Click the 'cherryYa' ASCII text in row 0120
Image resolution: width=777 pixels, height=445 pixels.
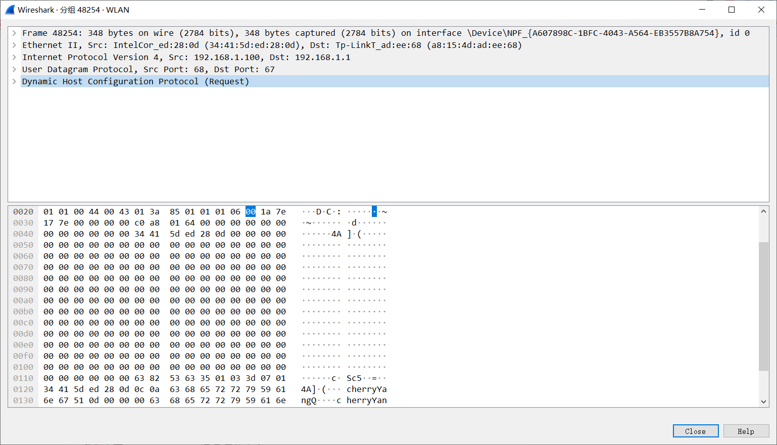point(366,390)
